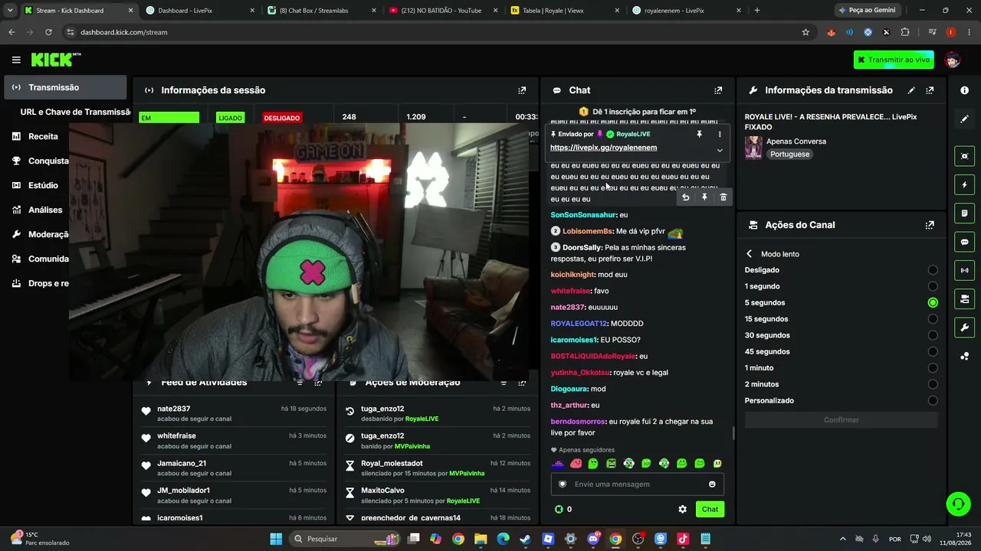This screenshot has width=981, height=551.
Task: Go back from Modo lento with chevron
Action: pyautogui.click(x=749, y=254)
